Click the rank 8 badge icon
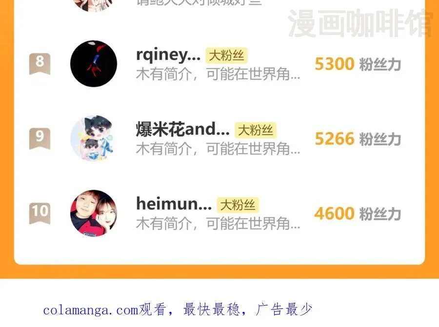The width and height of the screenshot is (439, 327). pyautogui.click(x=40, y=64)
